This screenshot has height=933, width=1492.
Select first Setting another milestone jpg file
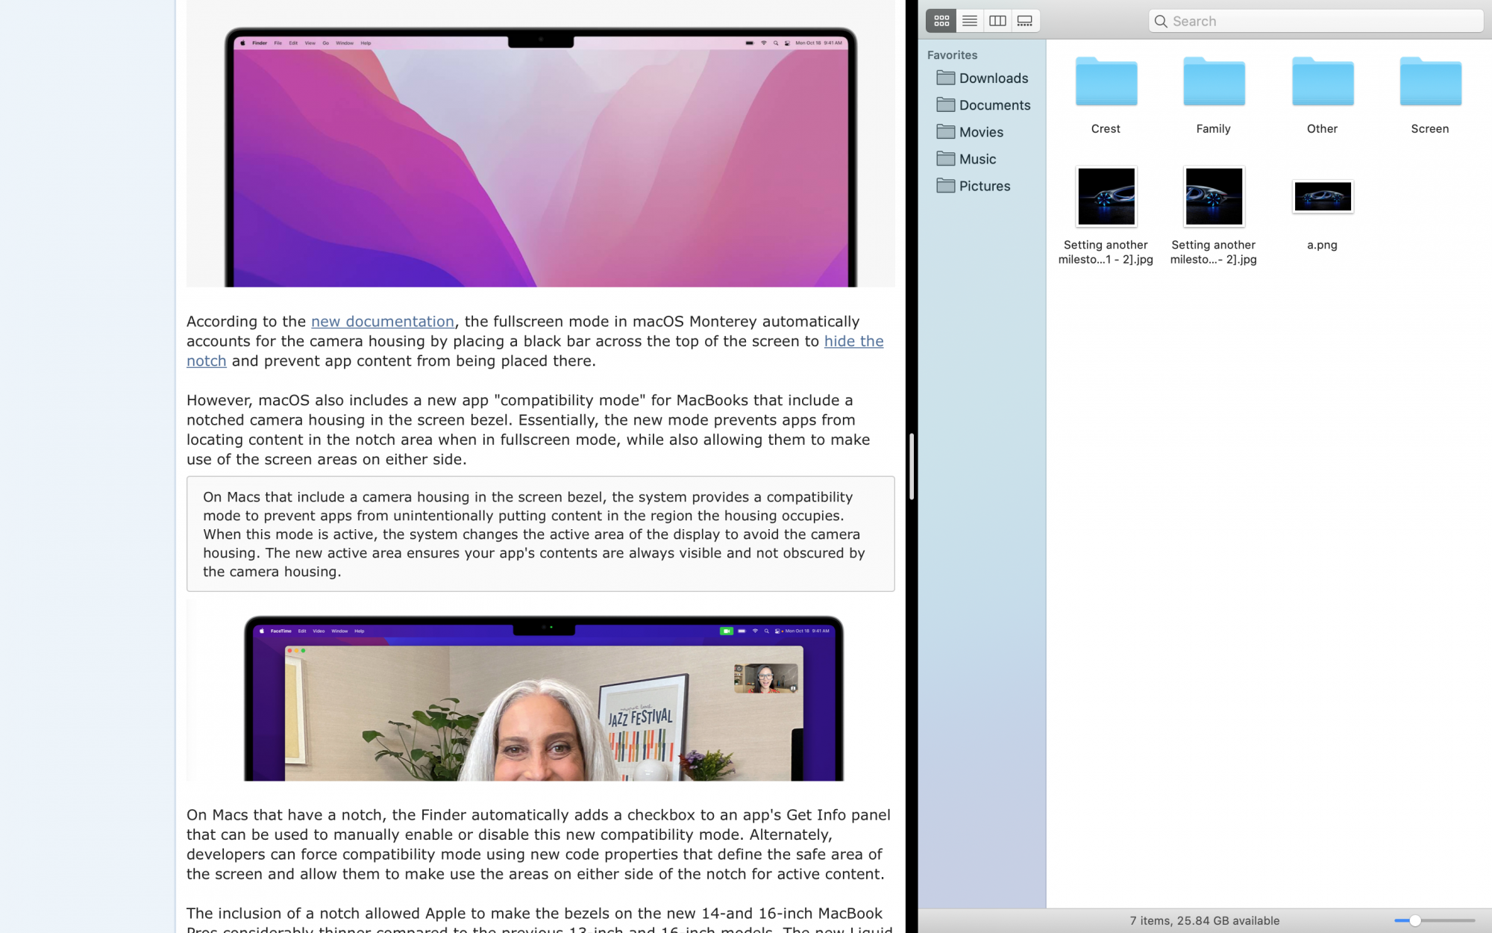pos(1106,197)
